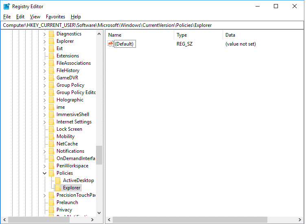Click the registry path address bar
The width and height of the screenshot is (306, 224).
click(x=152, y=25)
